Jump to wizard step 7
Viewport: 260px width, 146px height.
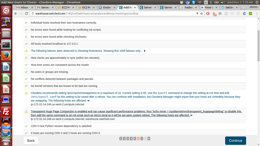click(x=142, y=138)
